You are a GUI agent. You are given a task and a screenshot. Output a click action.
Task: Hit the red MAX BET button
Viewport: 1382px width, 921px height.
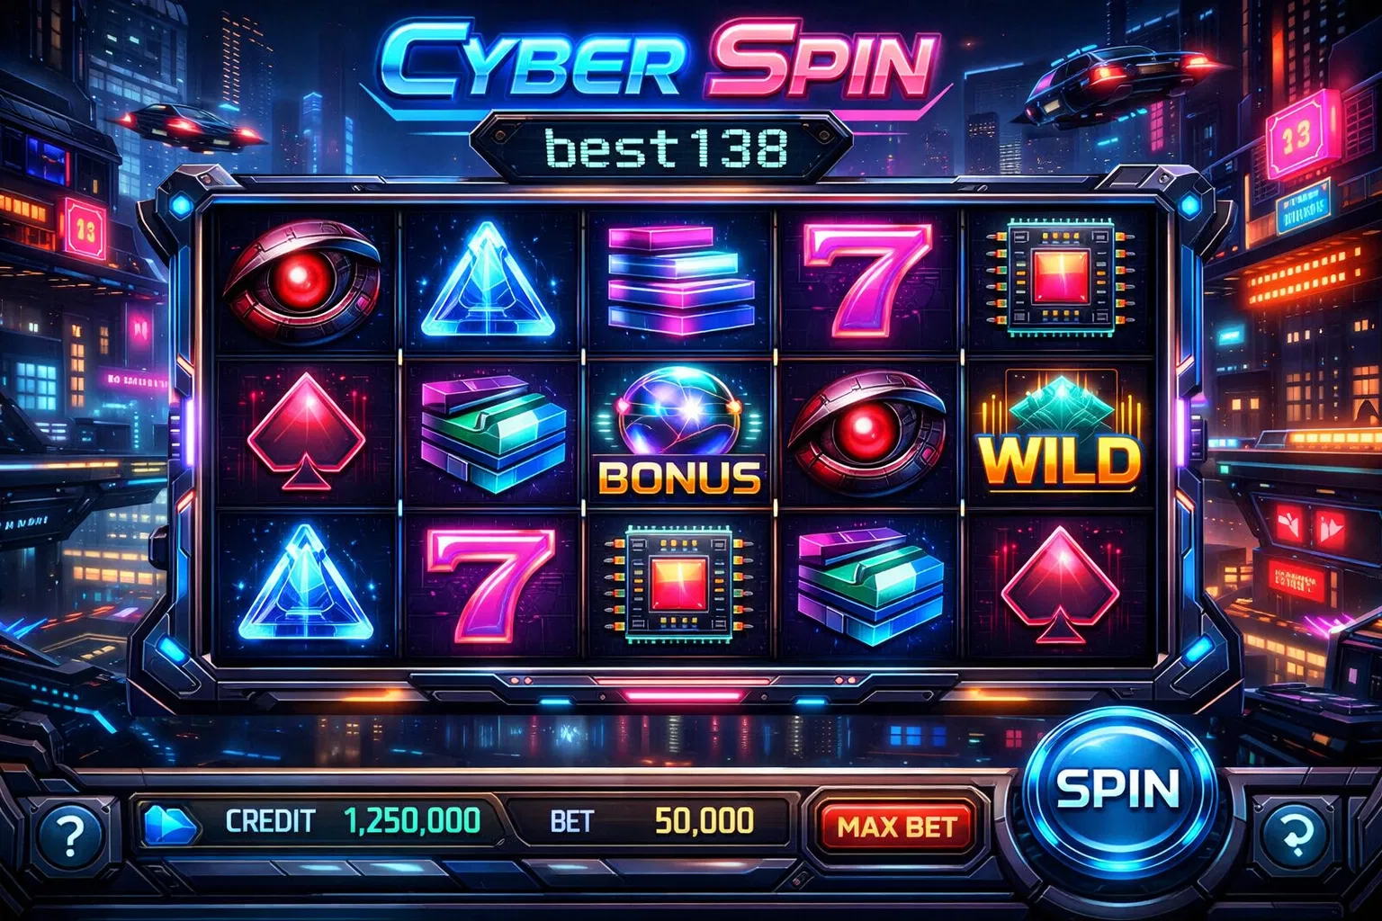pos(896,825)
